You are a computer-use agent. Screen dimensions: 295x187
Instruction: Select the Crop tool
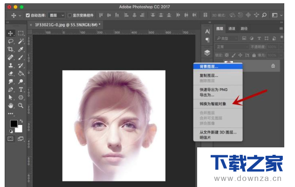point(10,49)
